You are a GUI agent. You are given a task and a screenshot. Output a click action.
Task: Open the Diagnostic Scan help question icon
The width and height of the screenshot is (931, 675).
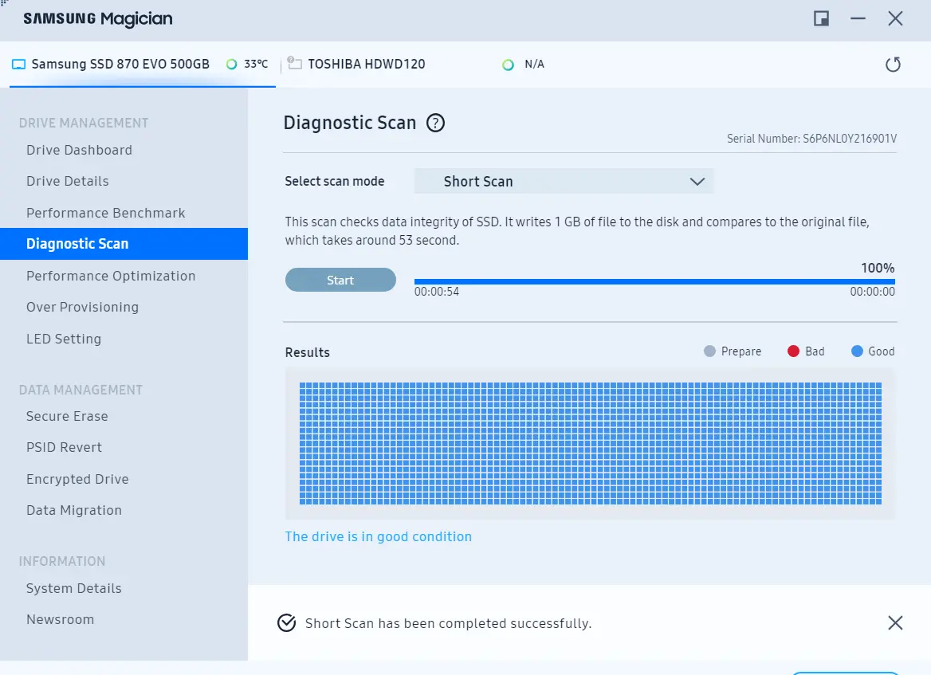tap(436, 123)
